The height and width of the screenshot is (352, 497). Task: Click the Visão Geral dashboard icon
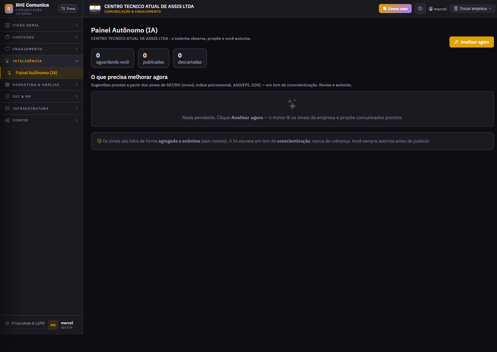[x=7, y=25]
